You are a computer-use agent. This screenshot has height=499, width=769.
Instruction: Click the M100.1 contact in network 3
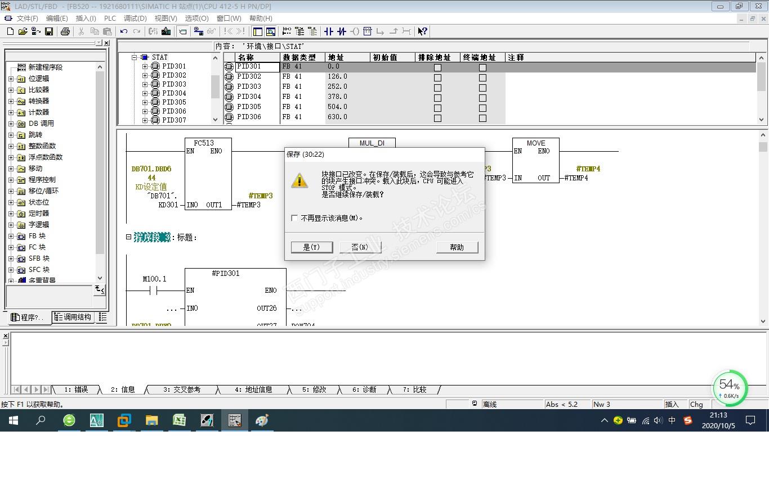click(154, 291)
